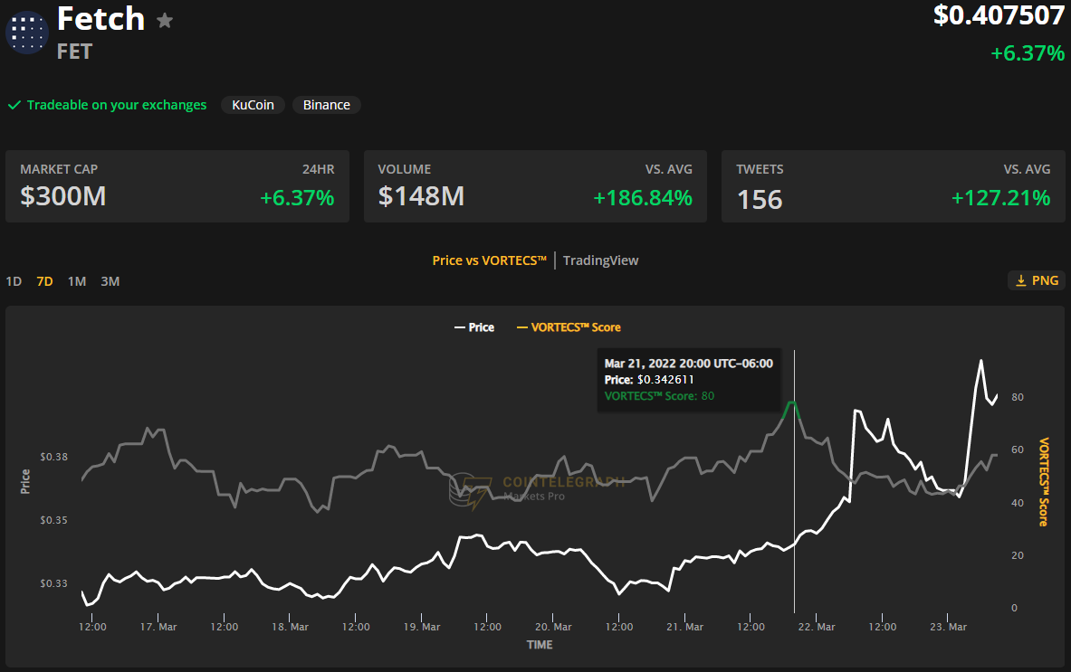Click the 22. Mar date on time axis
This screenshot has width=1071, height=672.
818,627
